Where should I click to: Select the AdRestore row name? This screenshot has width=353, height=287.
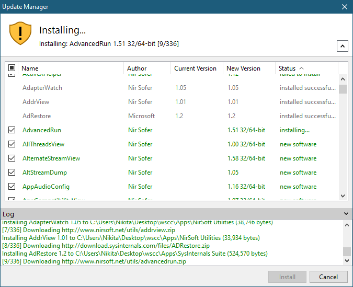click(x=37, y=116)
